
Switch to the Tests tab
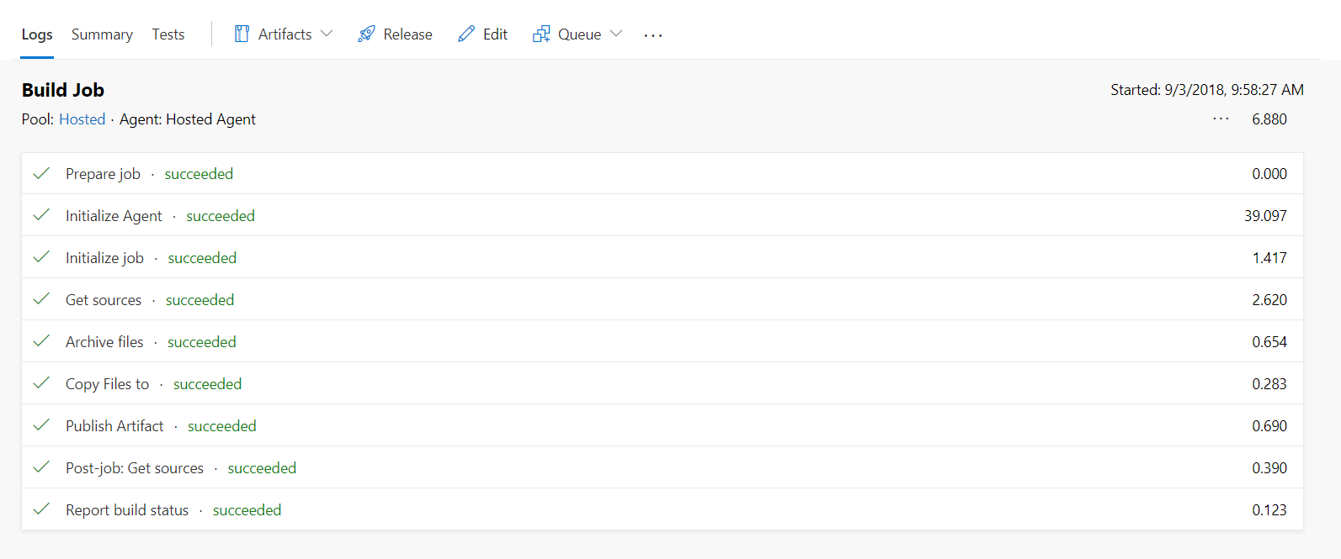click(x=168, y=34)
